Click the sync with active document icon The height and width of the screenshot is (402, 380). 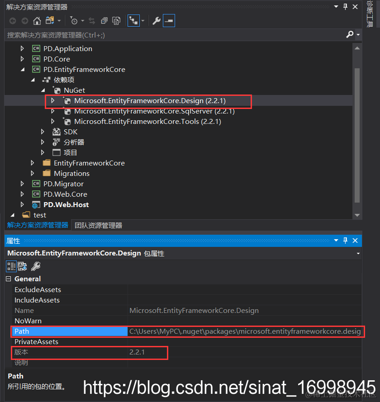92,21
